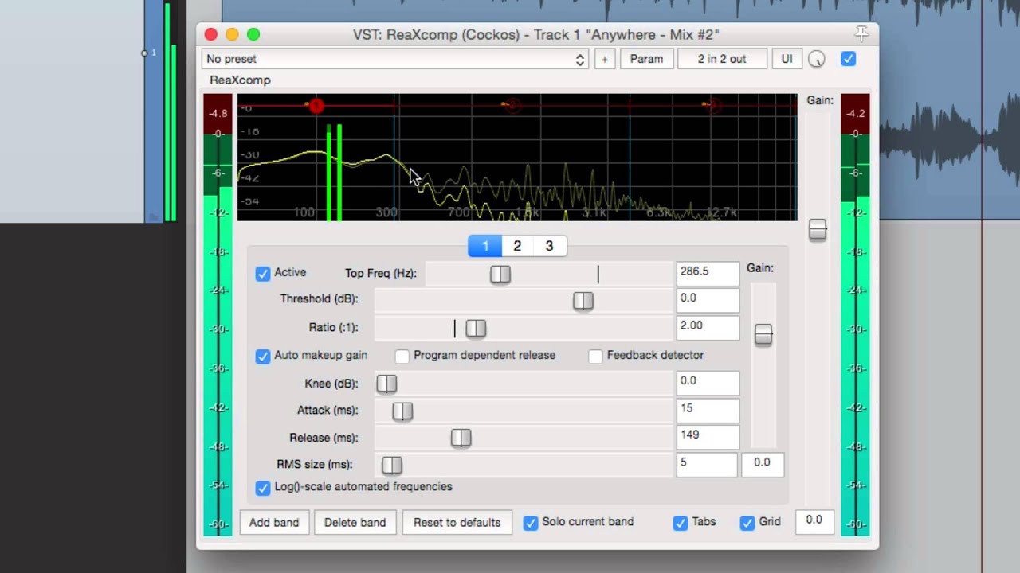Screen dimensions: 1020x573
Task: Click the Top Freq value field 286.5
Action: tap(708, 272)
